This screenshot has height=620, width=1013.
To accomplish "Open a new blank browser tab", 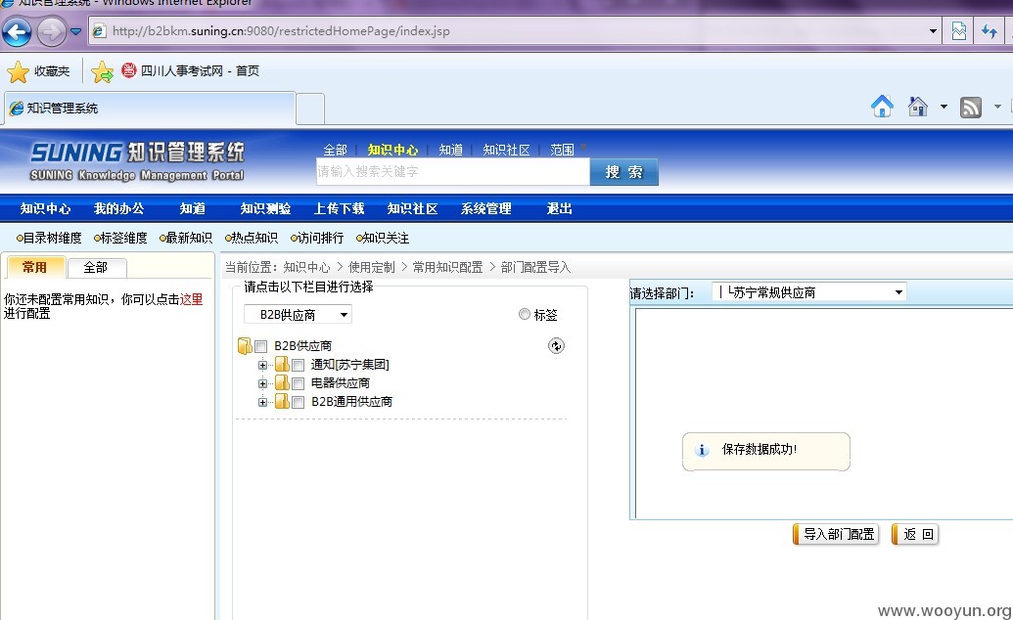I will (310, 109).
